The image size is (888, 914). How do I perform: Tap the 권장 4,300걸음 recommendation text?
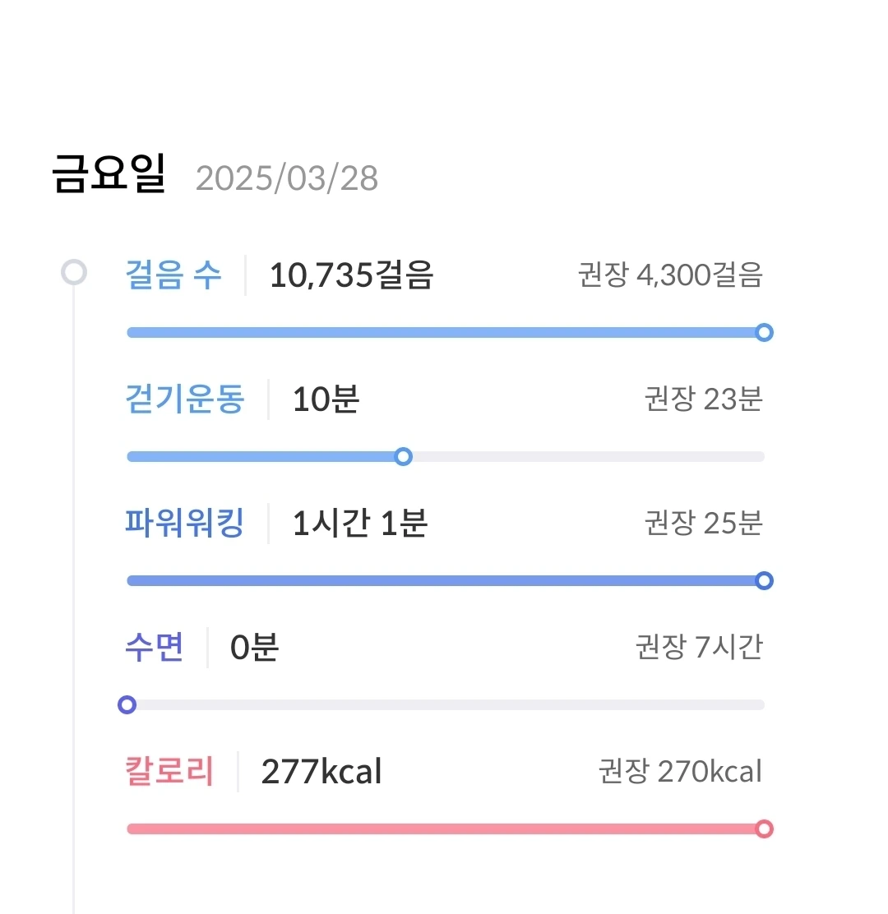pyautogui.click(x=670, y=276)
